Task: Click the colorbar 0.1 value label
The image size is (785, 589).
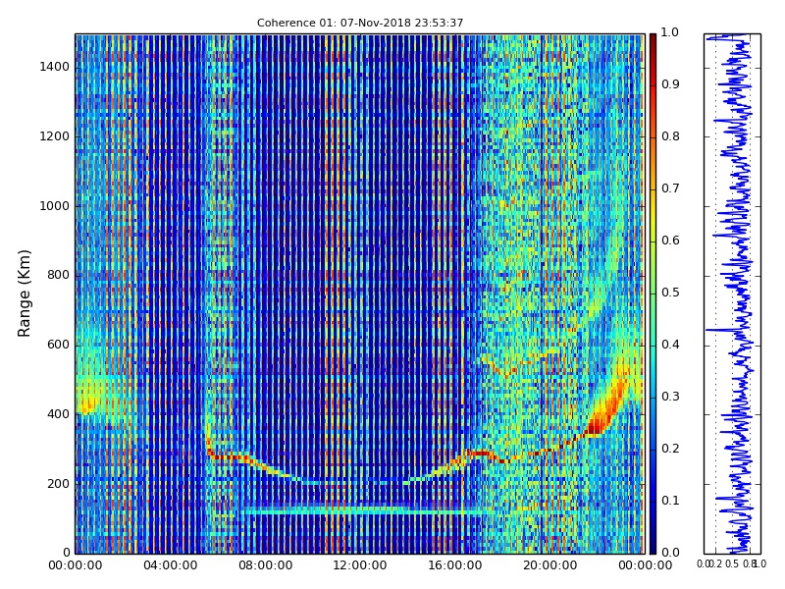Action: coord(670,501)
